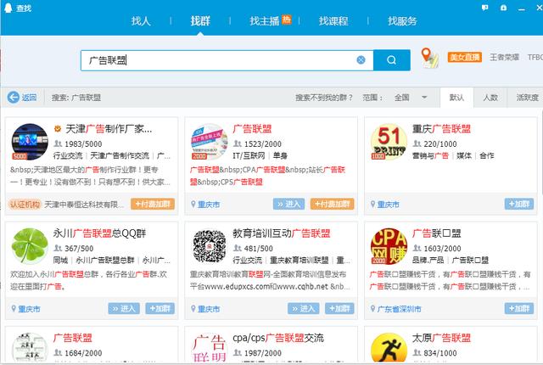Click IT/互联网 tag on 广告联盟 card
543x365 pixels.
(x=249, y=156)
